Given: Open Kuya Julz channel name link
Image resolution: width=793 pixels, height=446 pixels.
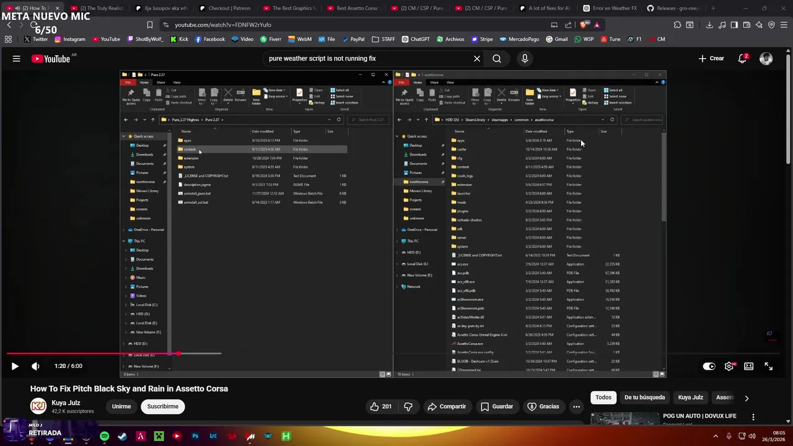Looking at the screenshot, I should 66,403.
